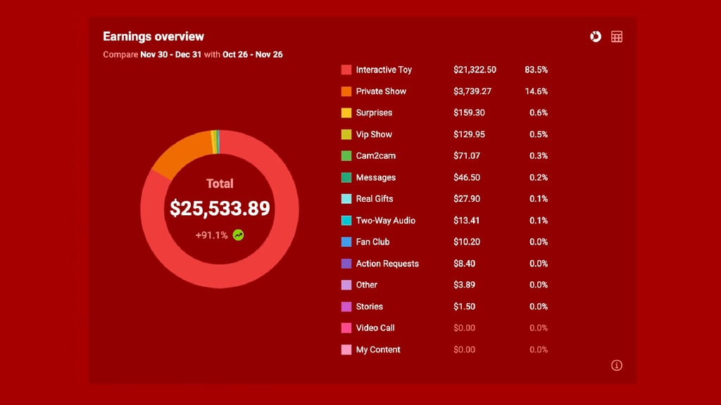Click the Action Requests purple swatch

346,264
